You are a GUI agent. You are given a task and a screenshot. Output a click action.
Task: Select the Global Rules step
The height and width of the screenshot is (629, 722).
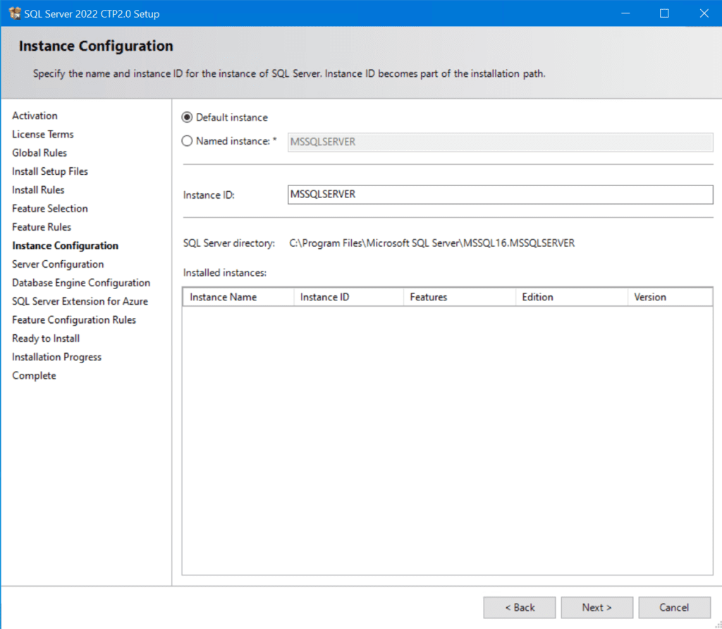tap(39, 152)
